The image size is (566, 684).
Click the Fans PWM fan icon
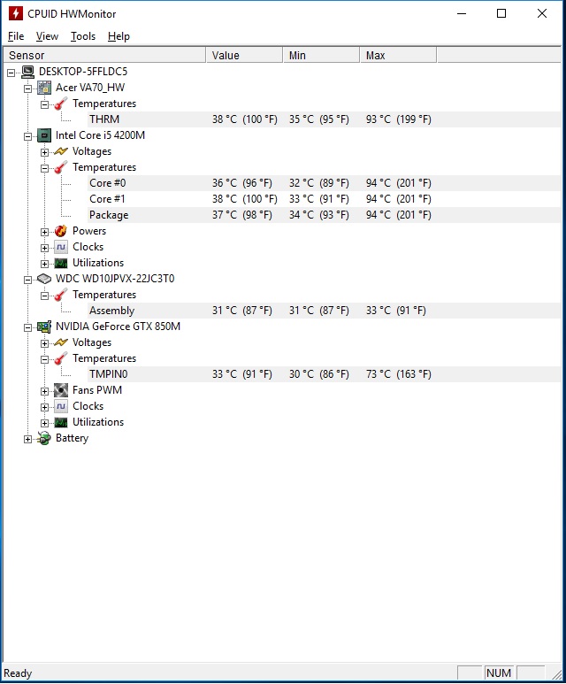tap(61, 390)
